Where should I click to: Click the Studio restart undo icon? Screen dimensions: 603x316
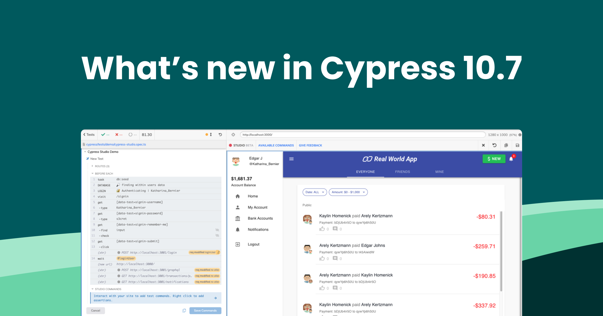494,145
